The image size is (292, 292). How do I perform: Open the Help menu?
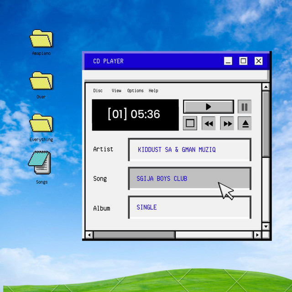153,91
